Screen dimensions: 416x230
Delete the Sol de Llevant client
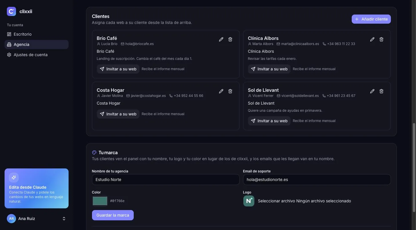[x=381, y=91]
